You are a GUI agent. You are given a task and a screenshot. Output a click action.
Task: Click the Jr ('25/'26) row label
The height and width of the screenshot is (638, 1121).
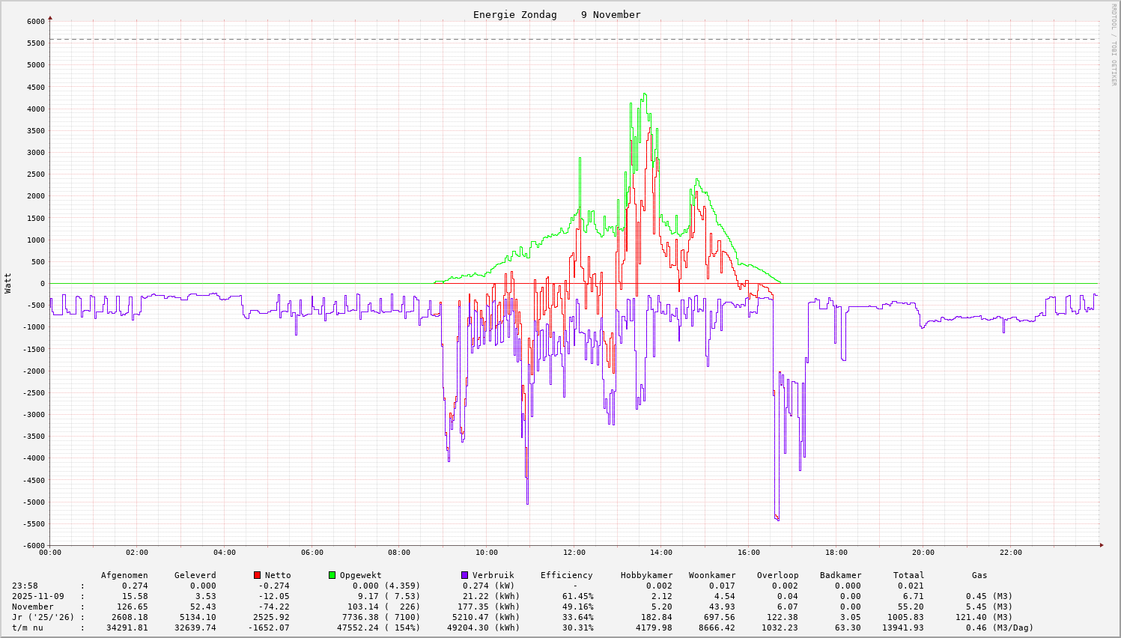[43, 617]
